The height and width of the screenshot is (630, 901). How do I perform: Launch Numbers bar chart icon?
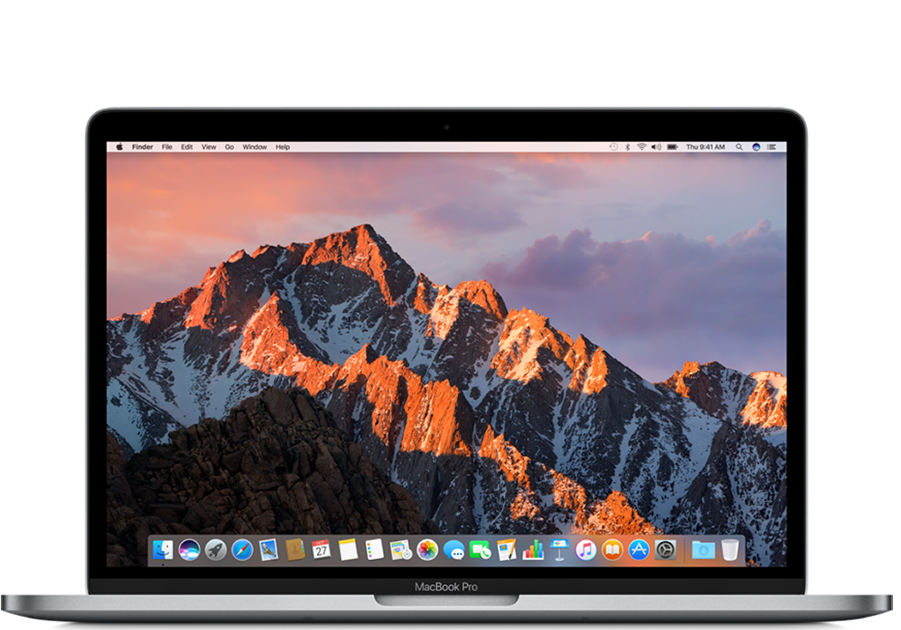tap(533, 550)
